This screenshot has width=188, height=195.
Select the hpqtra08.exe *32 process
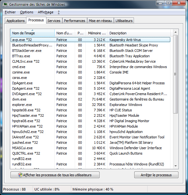90,121
